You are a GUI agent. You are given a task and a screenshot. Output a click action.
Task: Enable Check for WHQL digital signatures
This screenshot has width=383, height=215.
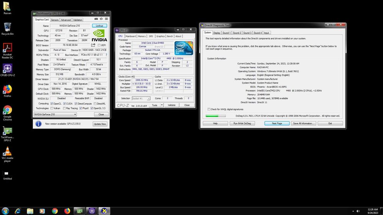209,109
